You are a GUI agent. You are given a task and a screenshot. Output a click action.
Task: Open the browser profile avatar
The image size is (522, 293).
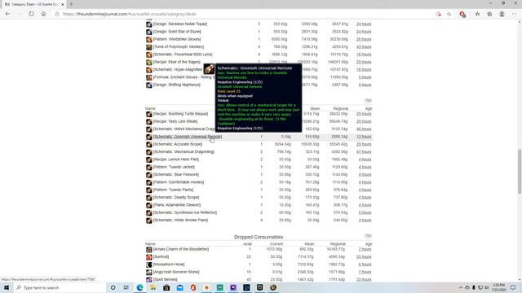click(502, 14)
